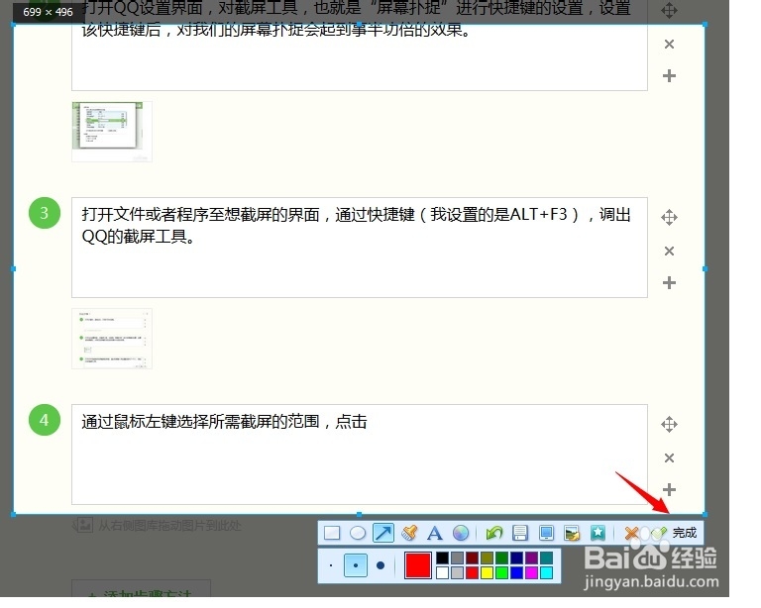Delete the top step with its X icon
Screen dimensions: 761x608
tap(669, 45)
